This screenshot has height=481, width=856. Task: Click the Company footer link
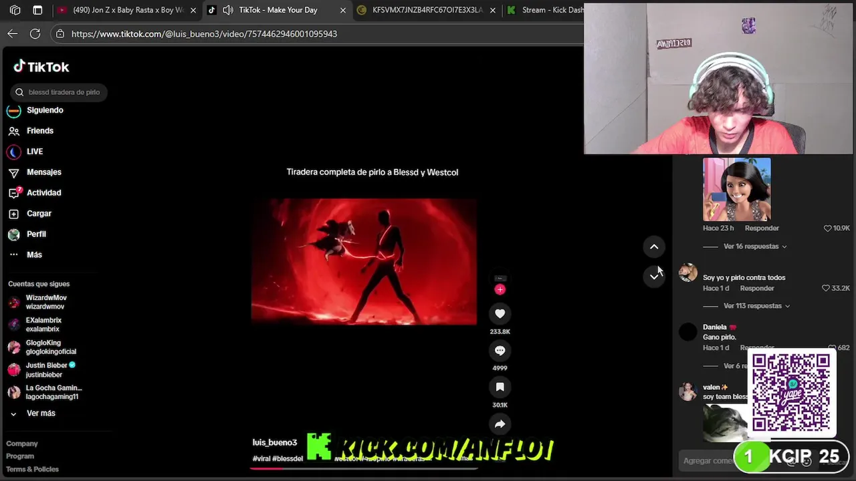[22, 444]
